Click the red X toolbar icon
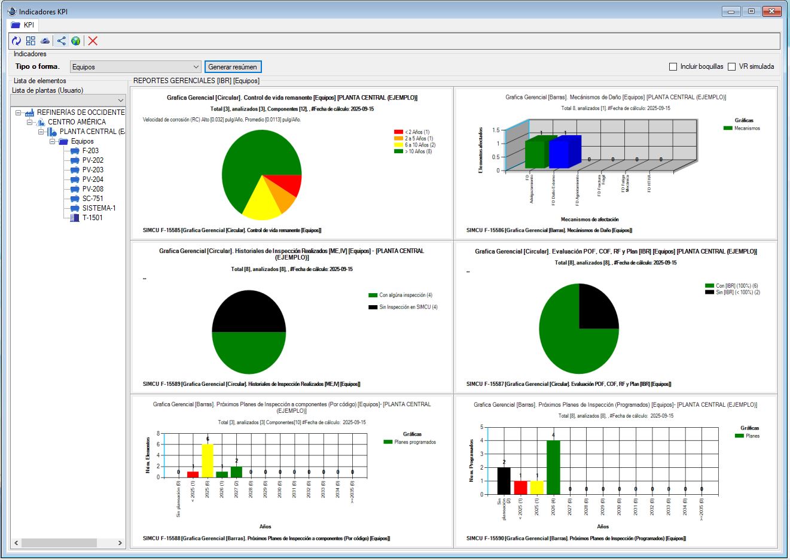This screenshot has width=790, height=560. 93,41
